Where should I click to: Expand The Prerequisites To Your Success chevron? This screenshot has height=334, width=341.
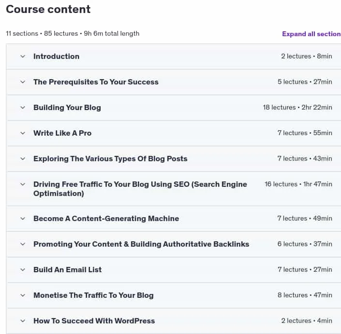coord(23,82)
